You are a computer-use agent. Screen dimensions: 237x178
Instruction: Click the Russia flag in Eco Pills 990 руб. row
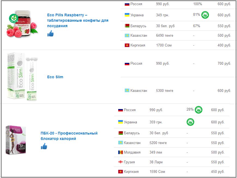pos(127,4)
